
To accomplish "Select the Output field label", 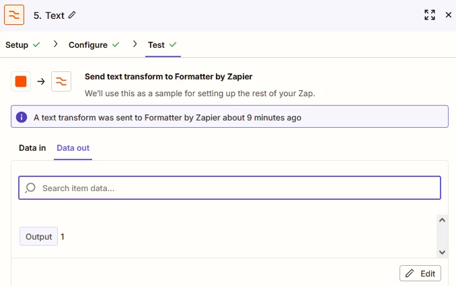I will (x=39, y=236).
